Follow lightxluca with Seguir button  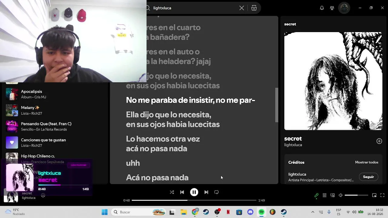(368, 177)
